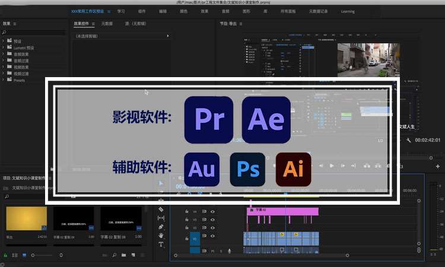Click the wrench settings icon in the monitor
445x267 pixels.
point(409,141)
